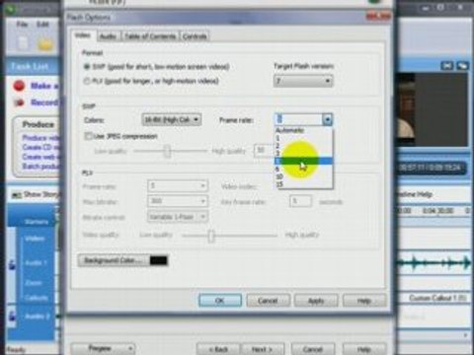Screen dimensions: 474x355
Task: Select the Video track label
Action: (x=35, y=239)
